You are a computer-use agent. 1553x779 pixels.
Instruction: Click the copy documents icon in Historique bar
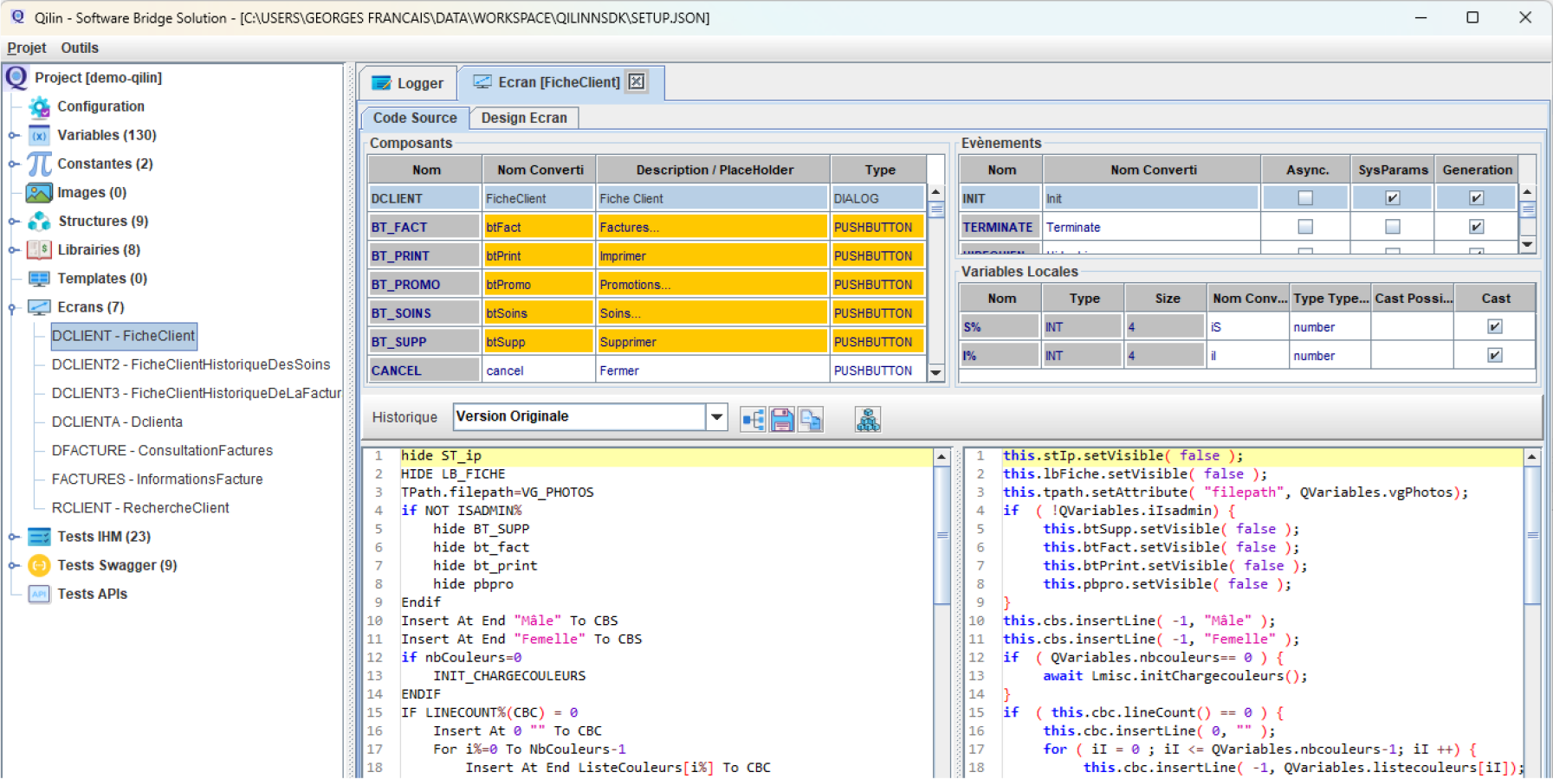(811, 420)
